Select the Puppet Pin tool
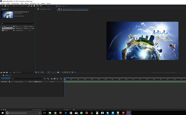The width and height of the screenshot is (186, 115). pos(41,6)
